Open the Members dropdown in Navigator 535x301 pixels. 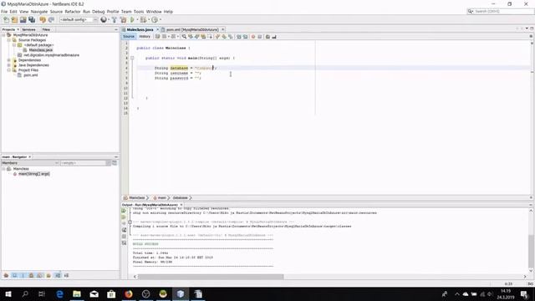pos(30,163)
